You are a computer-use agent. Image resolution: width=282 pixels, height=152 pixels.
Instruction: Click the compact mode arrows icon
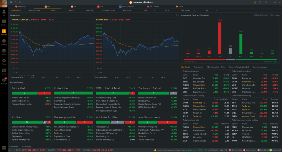(266, 2)
